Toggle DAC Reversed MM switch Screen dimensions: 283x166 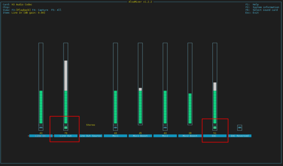(x=239, y=127)
